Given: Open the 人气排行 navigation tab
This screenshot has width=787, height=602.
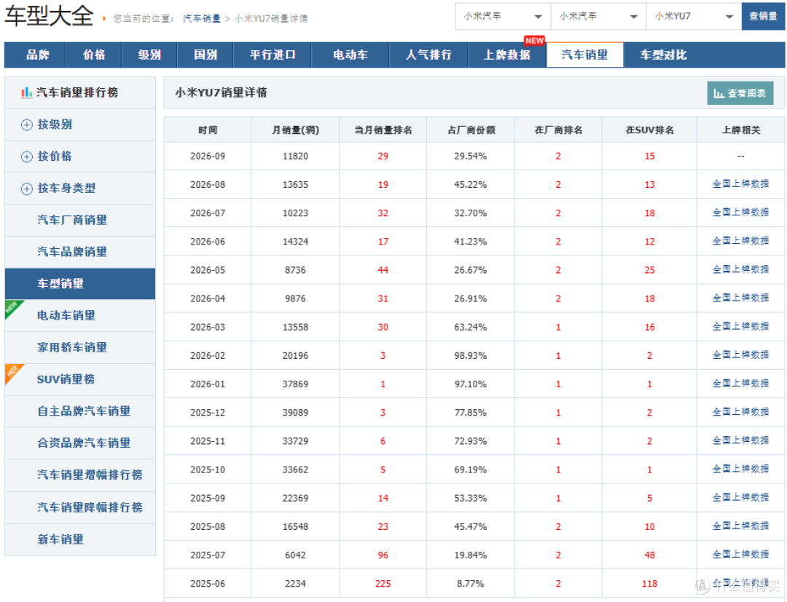Looking at the screenshot, I should click(x=428, y=55).
